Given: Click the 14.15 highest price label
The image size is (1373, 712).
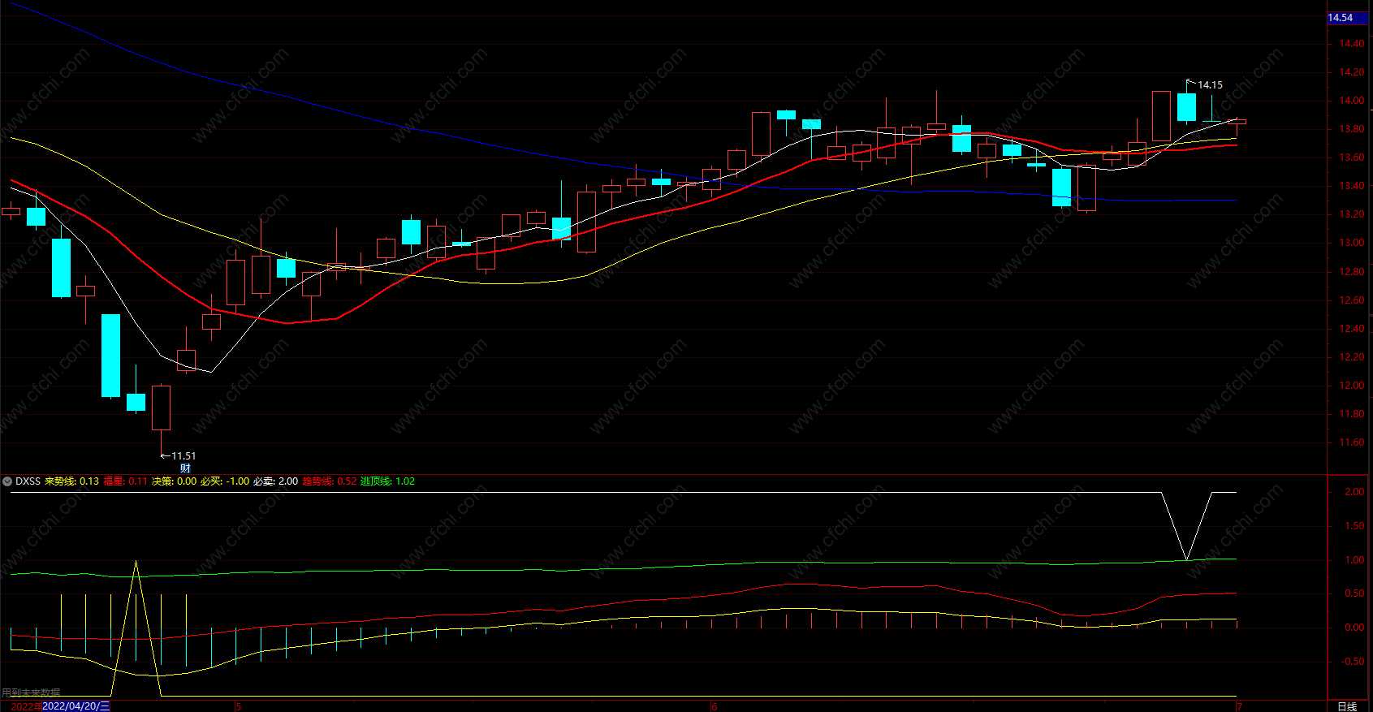Looking at the screenshot, I should click(x=1210, y=85).
